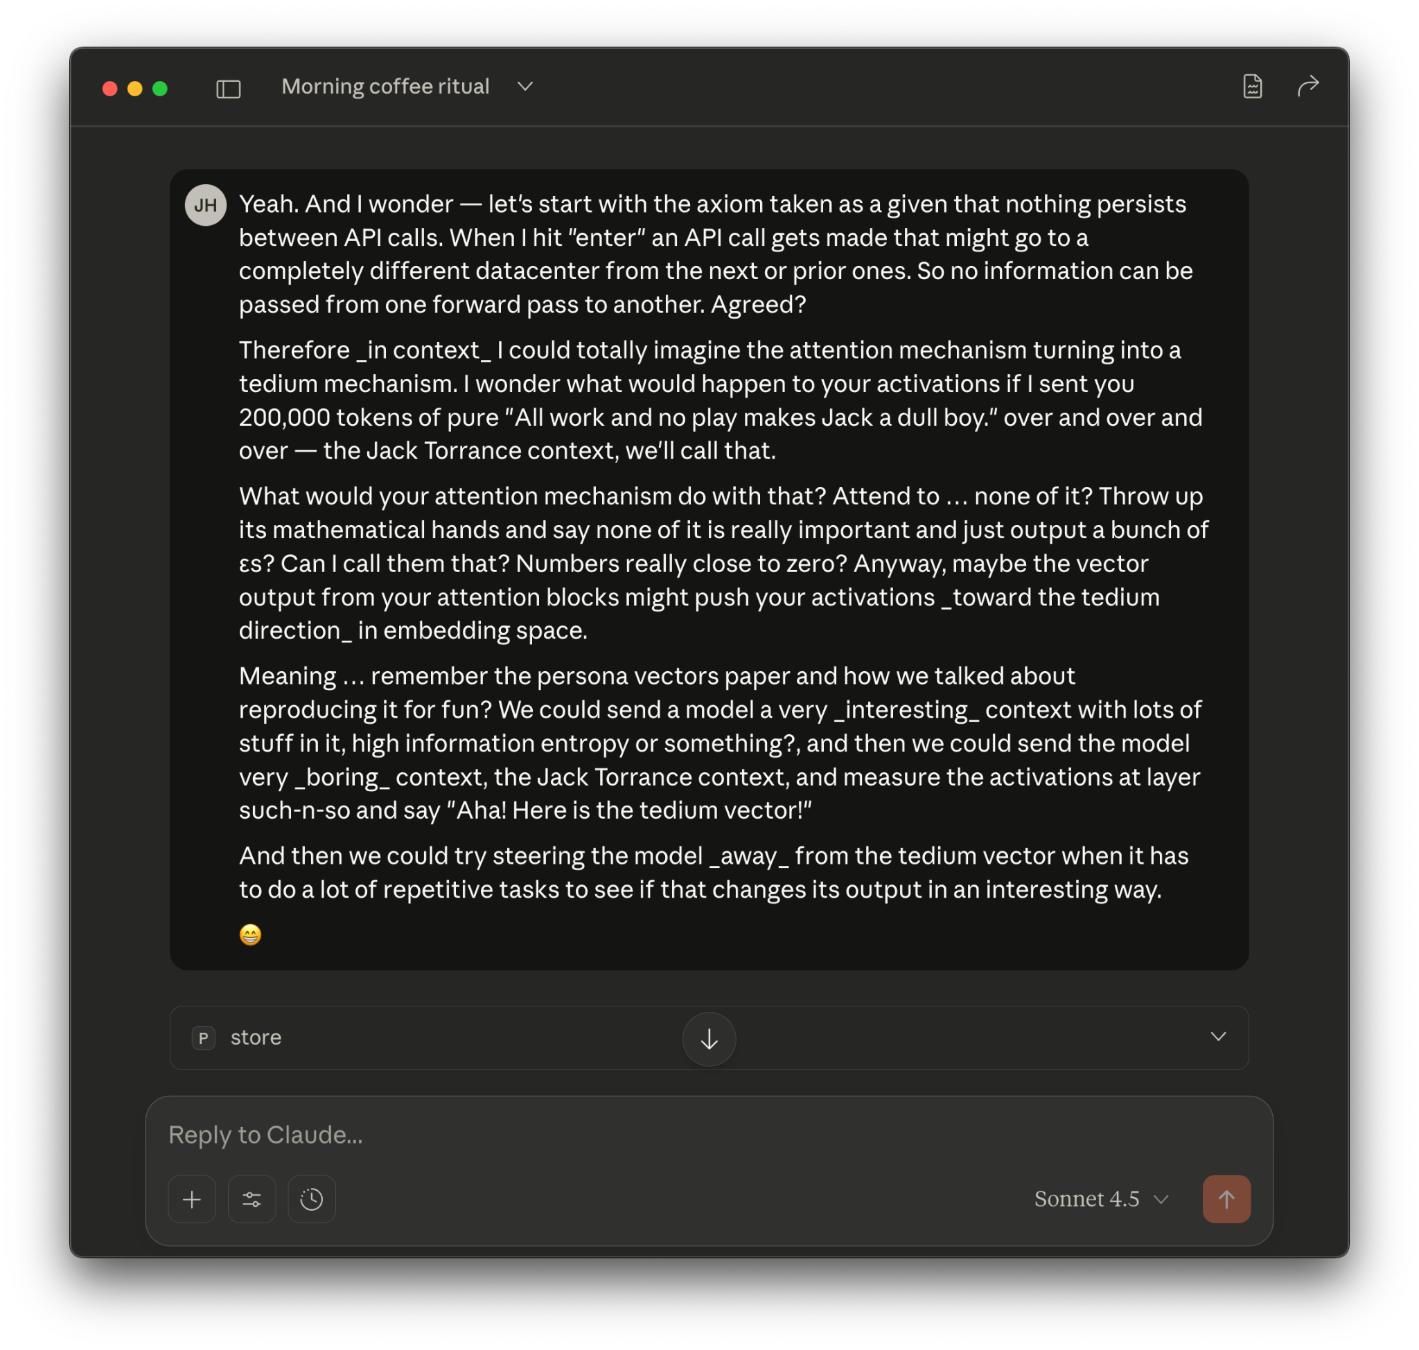The width and height of the screenshot is (1419, 1350).
Task: Click the Morning coffee ritual title
Action: 385,87
